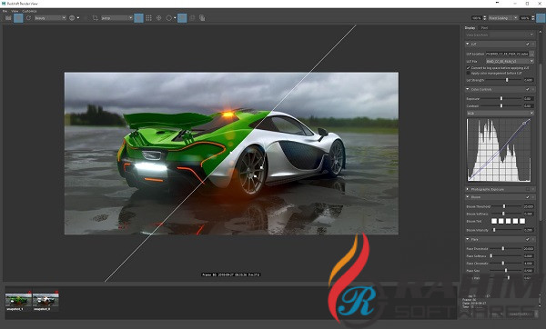Viewport: 546px width, 329px height.
Task: Click the first Bloom Tint color swatch
Action: (x=494, y=221)
